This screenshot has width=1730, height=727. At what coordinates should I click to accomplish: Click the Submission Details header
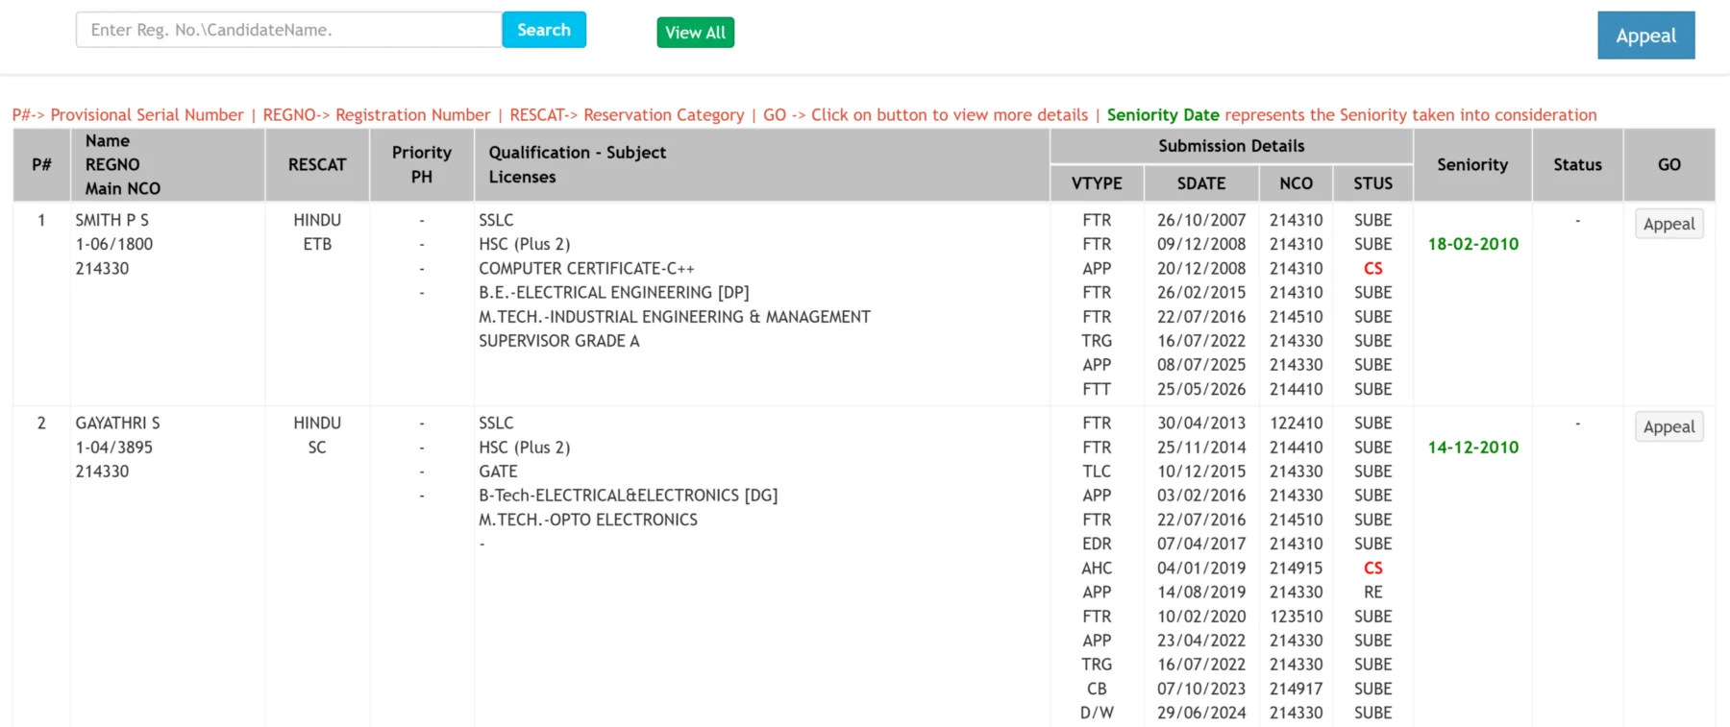coord(1231,146)
